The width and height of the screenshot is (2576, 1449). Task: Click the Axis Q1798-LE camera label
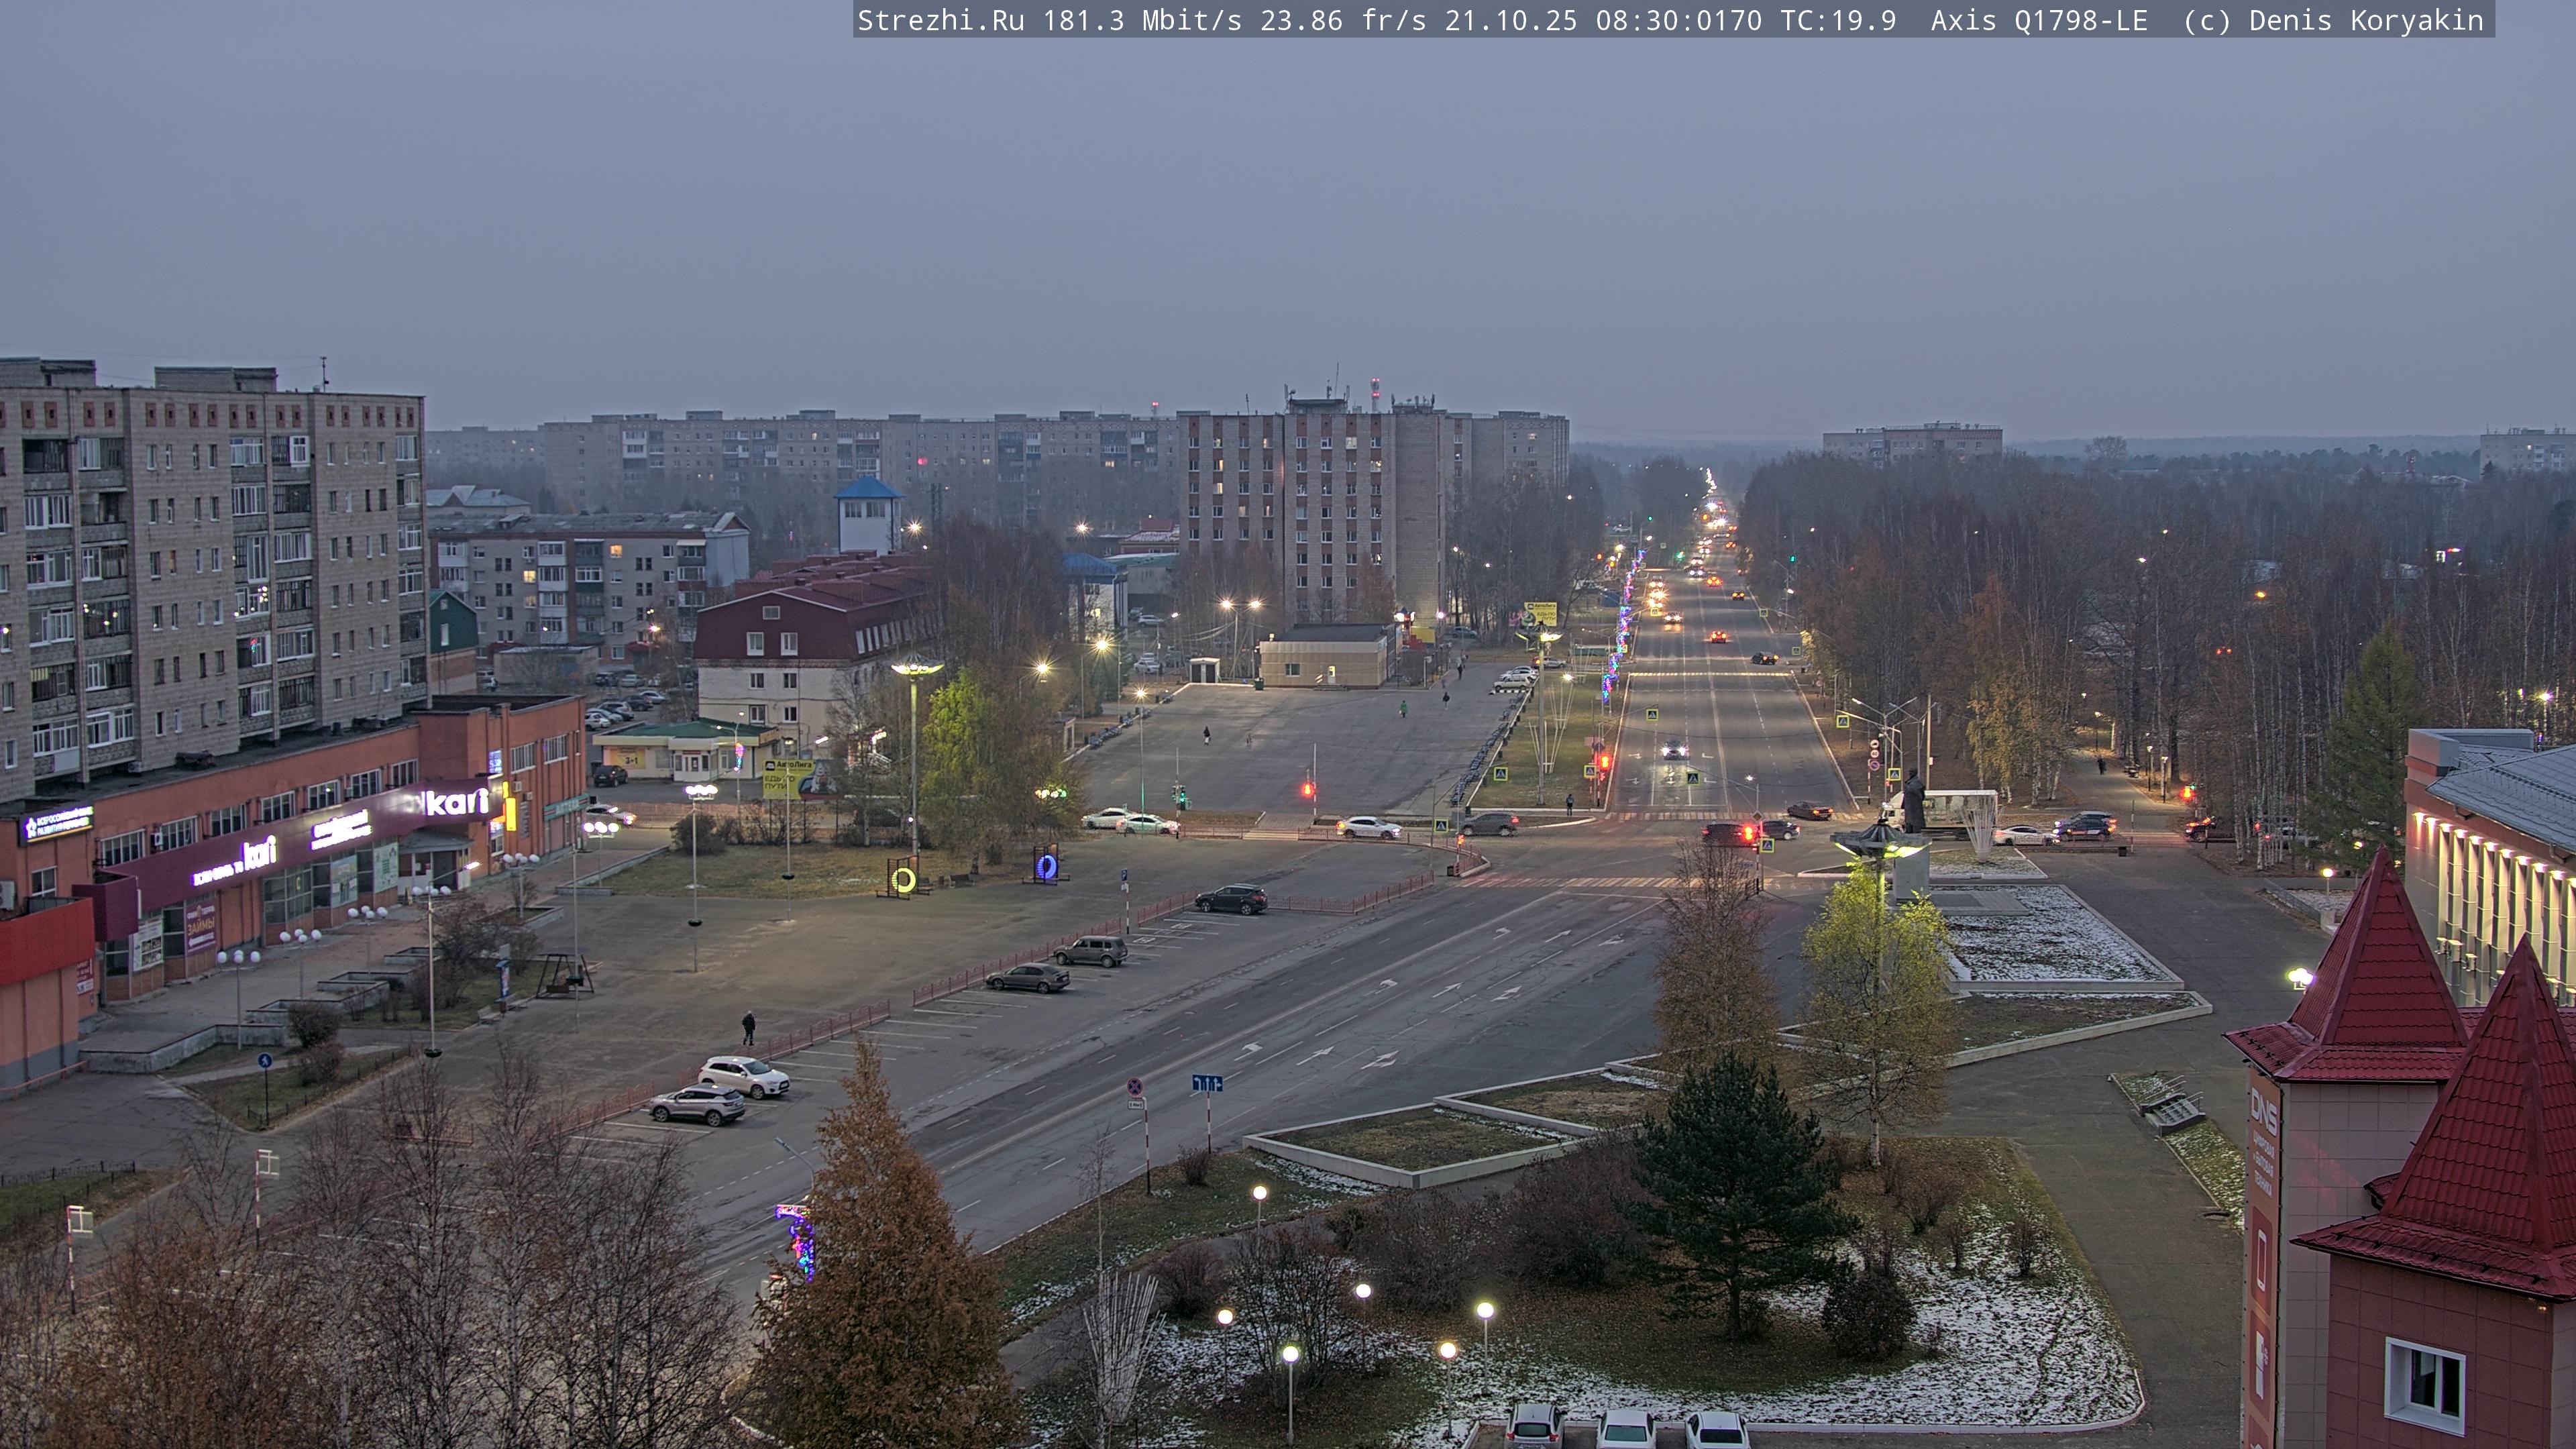[2038, 20]
